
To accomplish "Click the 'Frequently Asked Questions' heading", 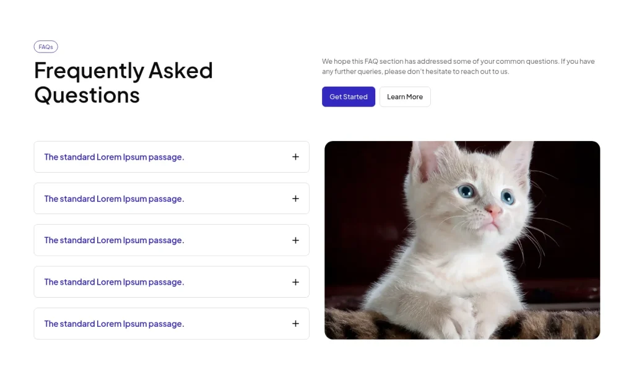I will [x=123, y=82].
